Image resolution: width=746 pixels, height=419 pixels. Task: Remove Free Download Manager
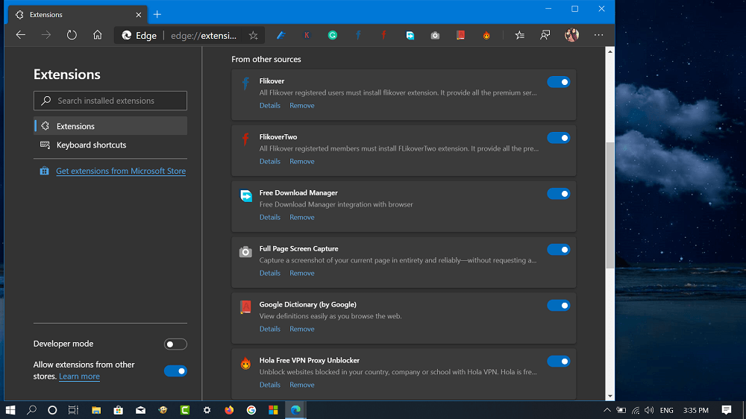[302, 218]
